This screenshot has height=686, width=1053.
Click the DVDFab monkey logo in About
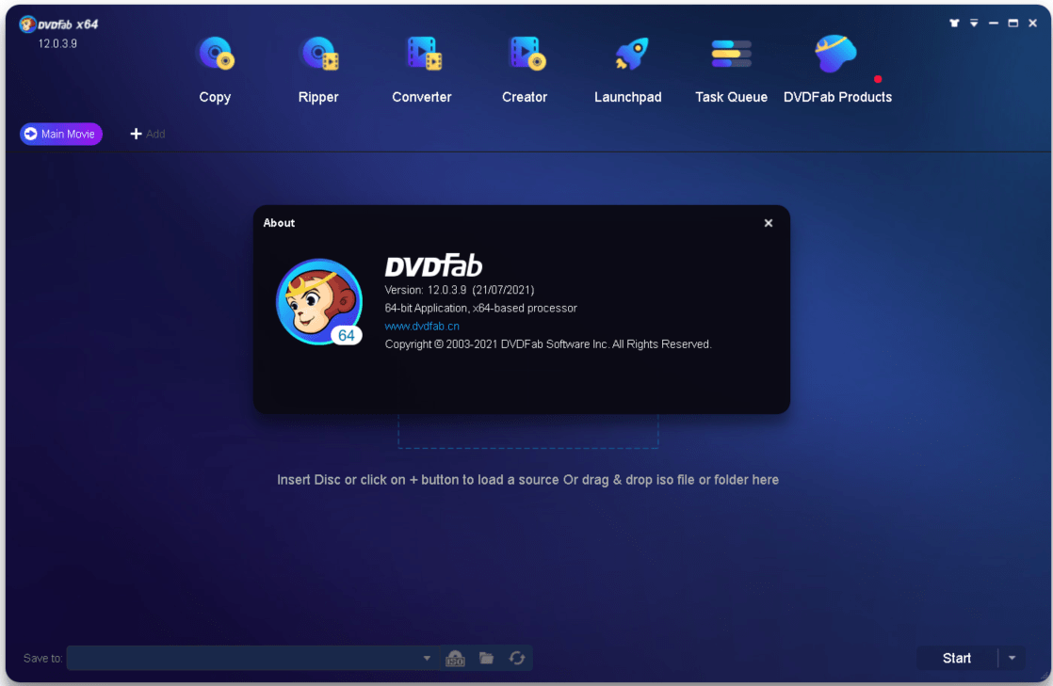pos(319,302)
